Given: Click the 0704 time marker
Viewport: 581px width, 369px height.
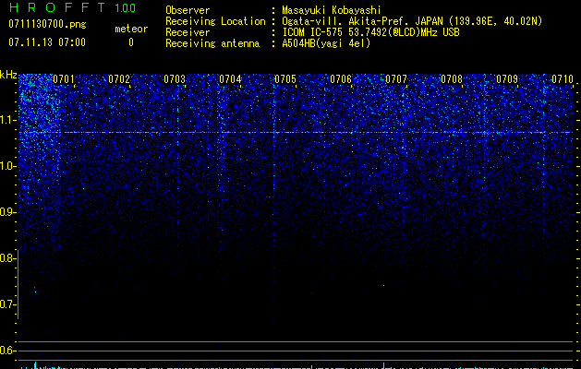Looking at the screenshot, I should [x=230, y=78].
